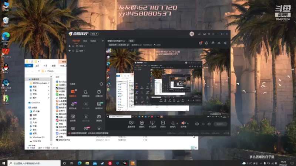Add the 手机投屏 phone casting source
296x166 pixels.
coord(152,124)
